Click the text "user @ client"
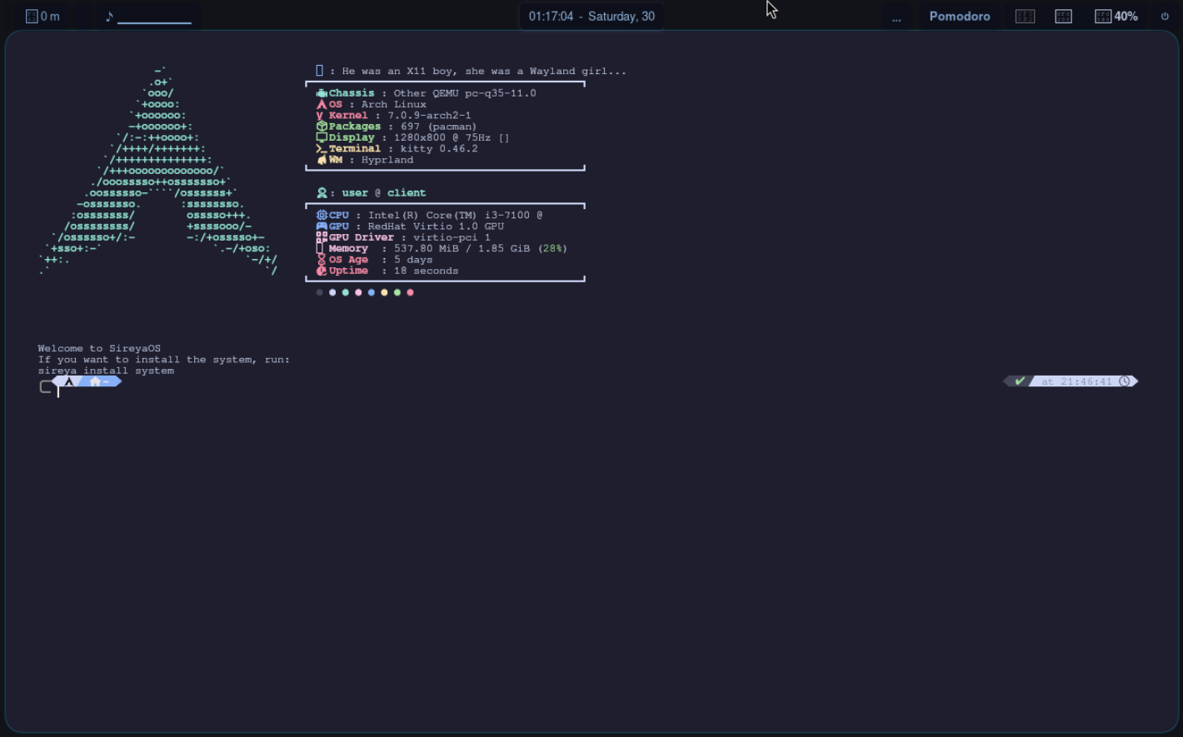1183x737 pixels. pyautogui.click(x=384, y=192)
